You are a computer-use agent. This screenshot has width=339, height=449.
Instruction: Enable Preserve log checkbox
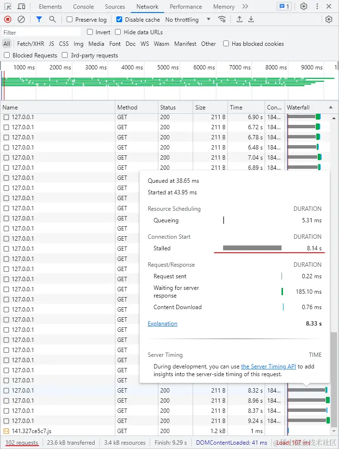coord(70,19)
